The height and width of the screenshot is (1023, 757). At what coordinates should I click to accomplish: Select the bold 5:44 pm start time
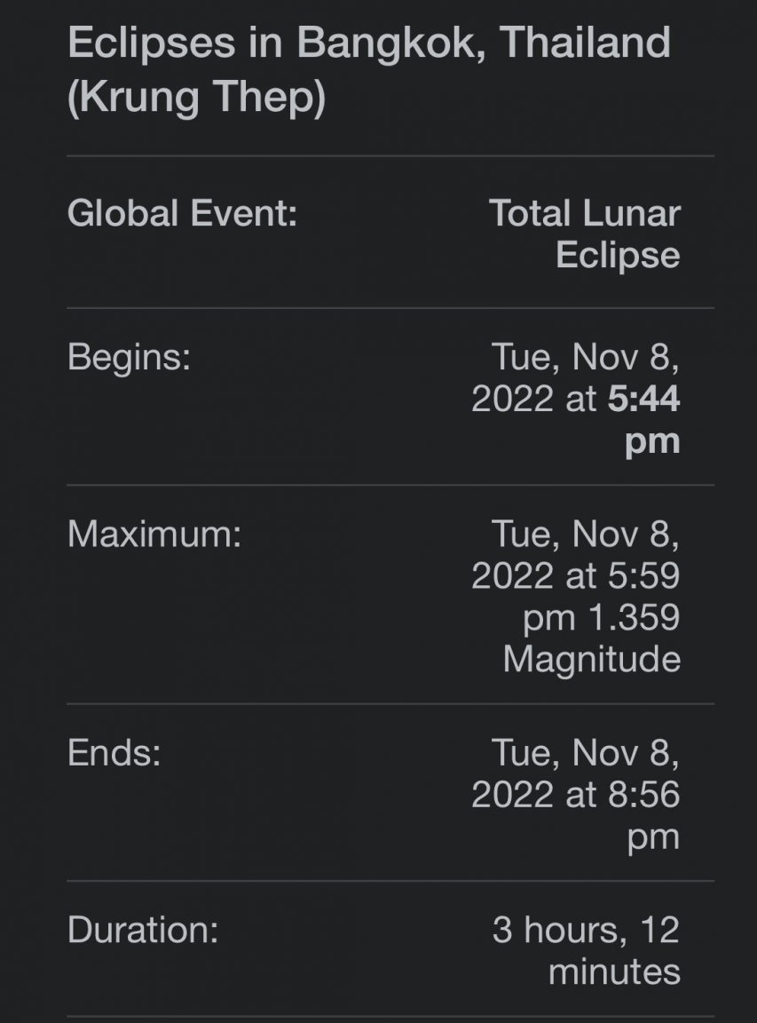pos(644,419)
